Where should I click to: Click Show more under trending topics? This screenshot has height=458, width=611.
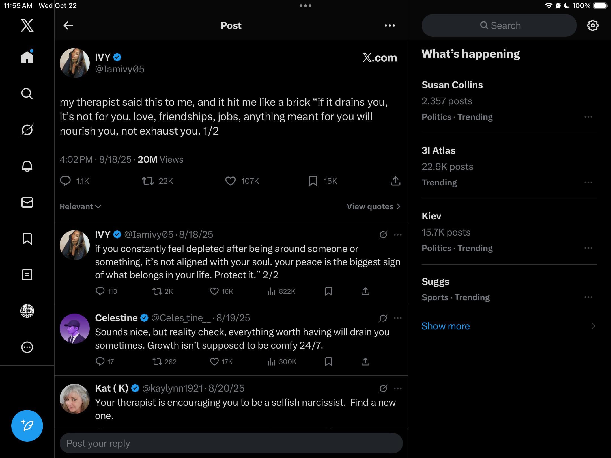coord(446,326)
